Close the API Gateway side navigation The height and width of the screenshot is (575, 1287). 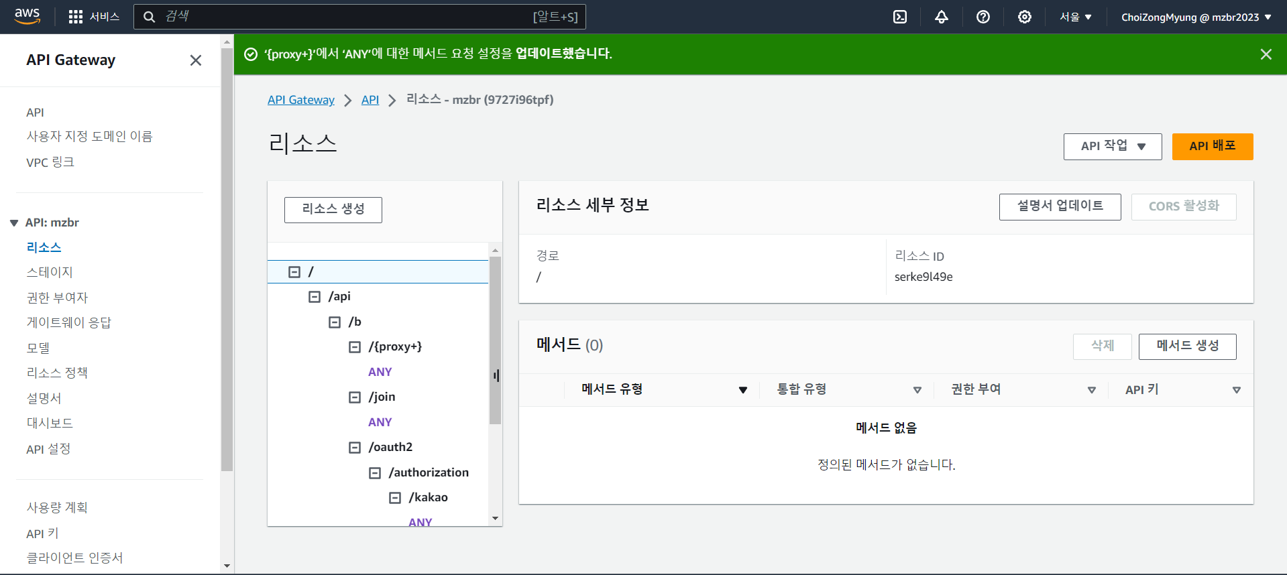(x=196, y=60)
